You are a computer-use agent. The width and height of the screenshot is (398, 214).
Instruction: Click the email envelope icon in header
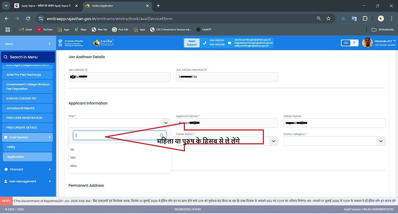[229, 43]
